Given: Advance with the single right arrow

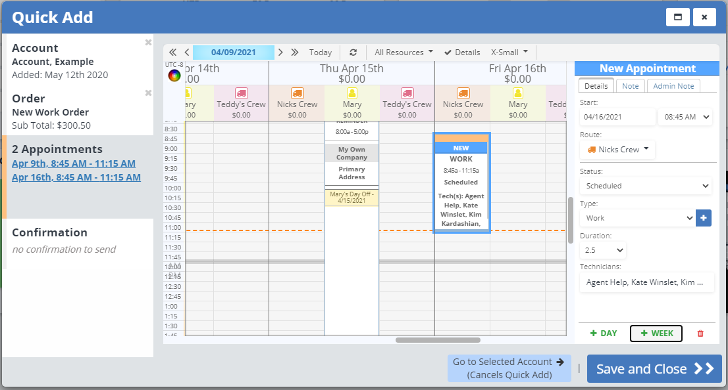Looking at the screenshot, I should coord(280,53).
